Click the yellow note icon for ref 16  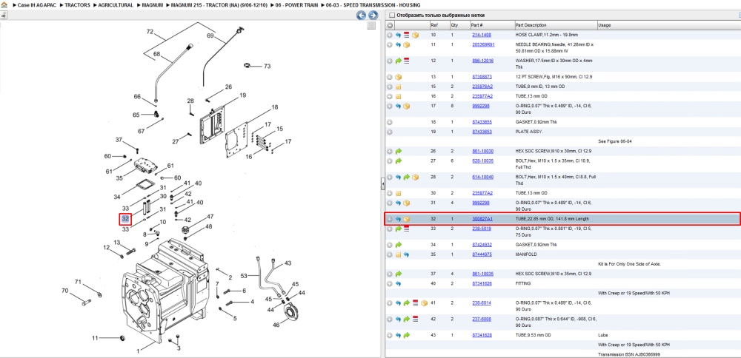pos(398,96)
